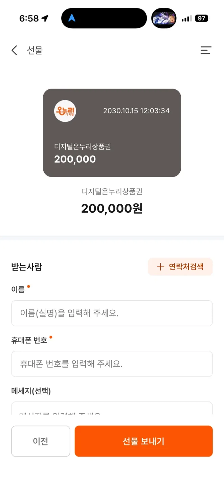Tap the location arrow beside the clock
Image resolution: width=224 pixels, height=487 pixels.
click(x=45, y=19)
